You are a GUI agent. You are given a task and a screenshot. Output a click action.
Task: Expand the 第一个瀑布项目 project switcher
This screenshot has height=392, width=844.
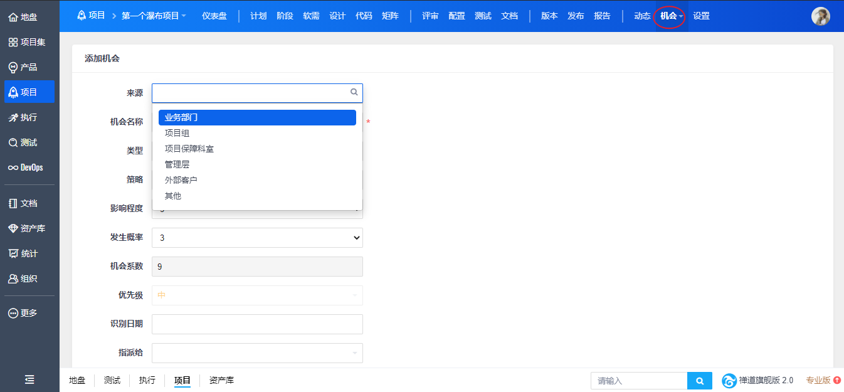(154, 16)
